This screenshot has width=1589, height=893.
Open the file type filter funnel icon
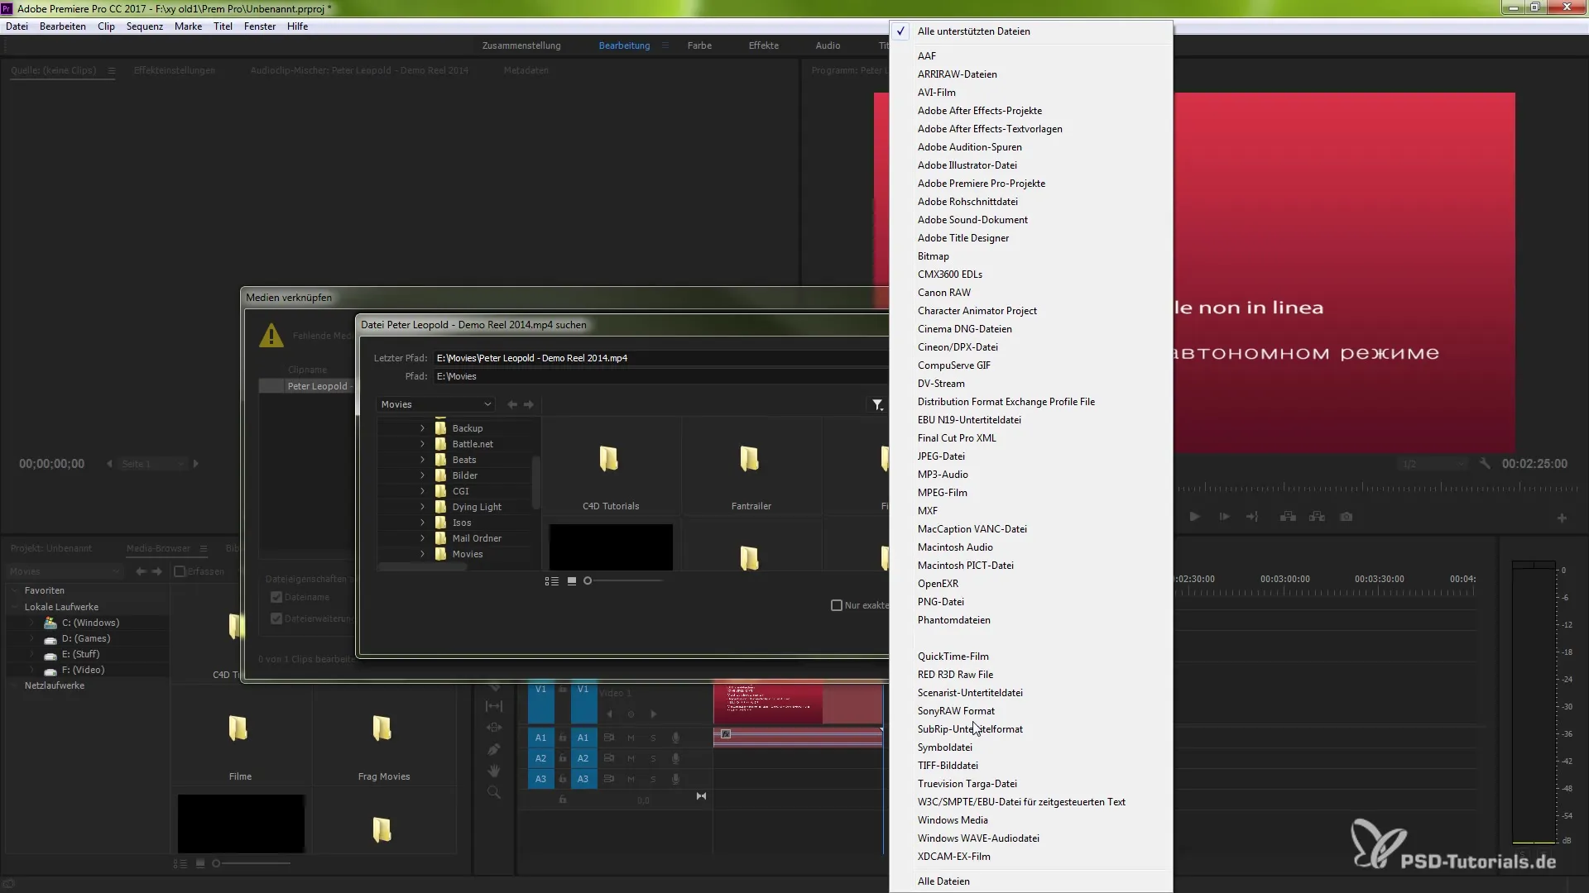tap(877, 405)
